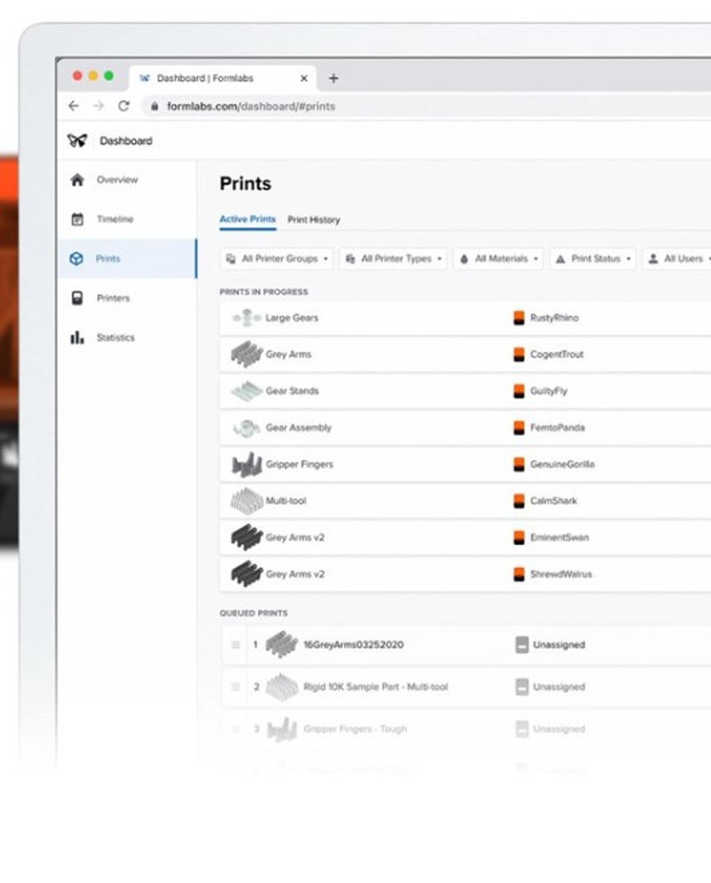Click the GenuineGorilla printer icon

point(519,464)
